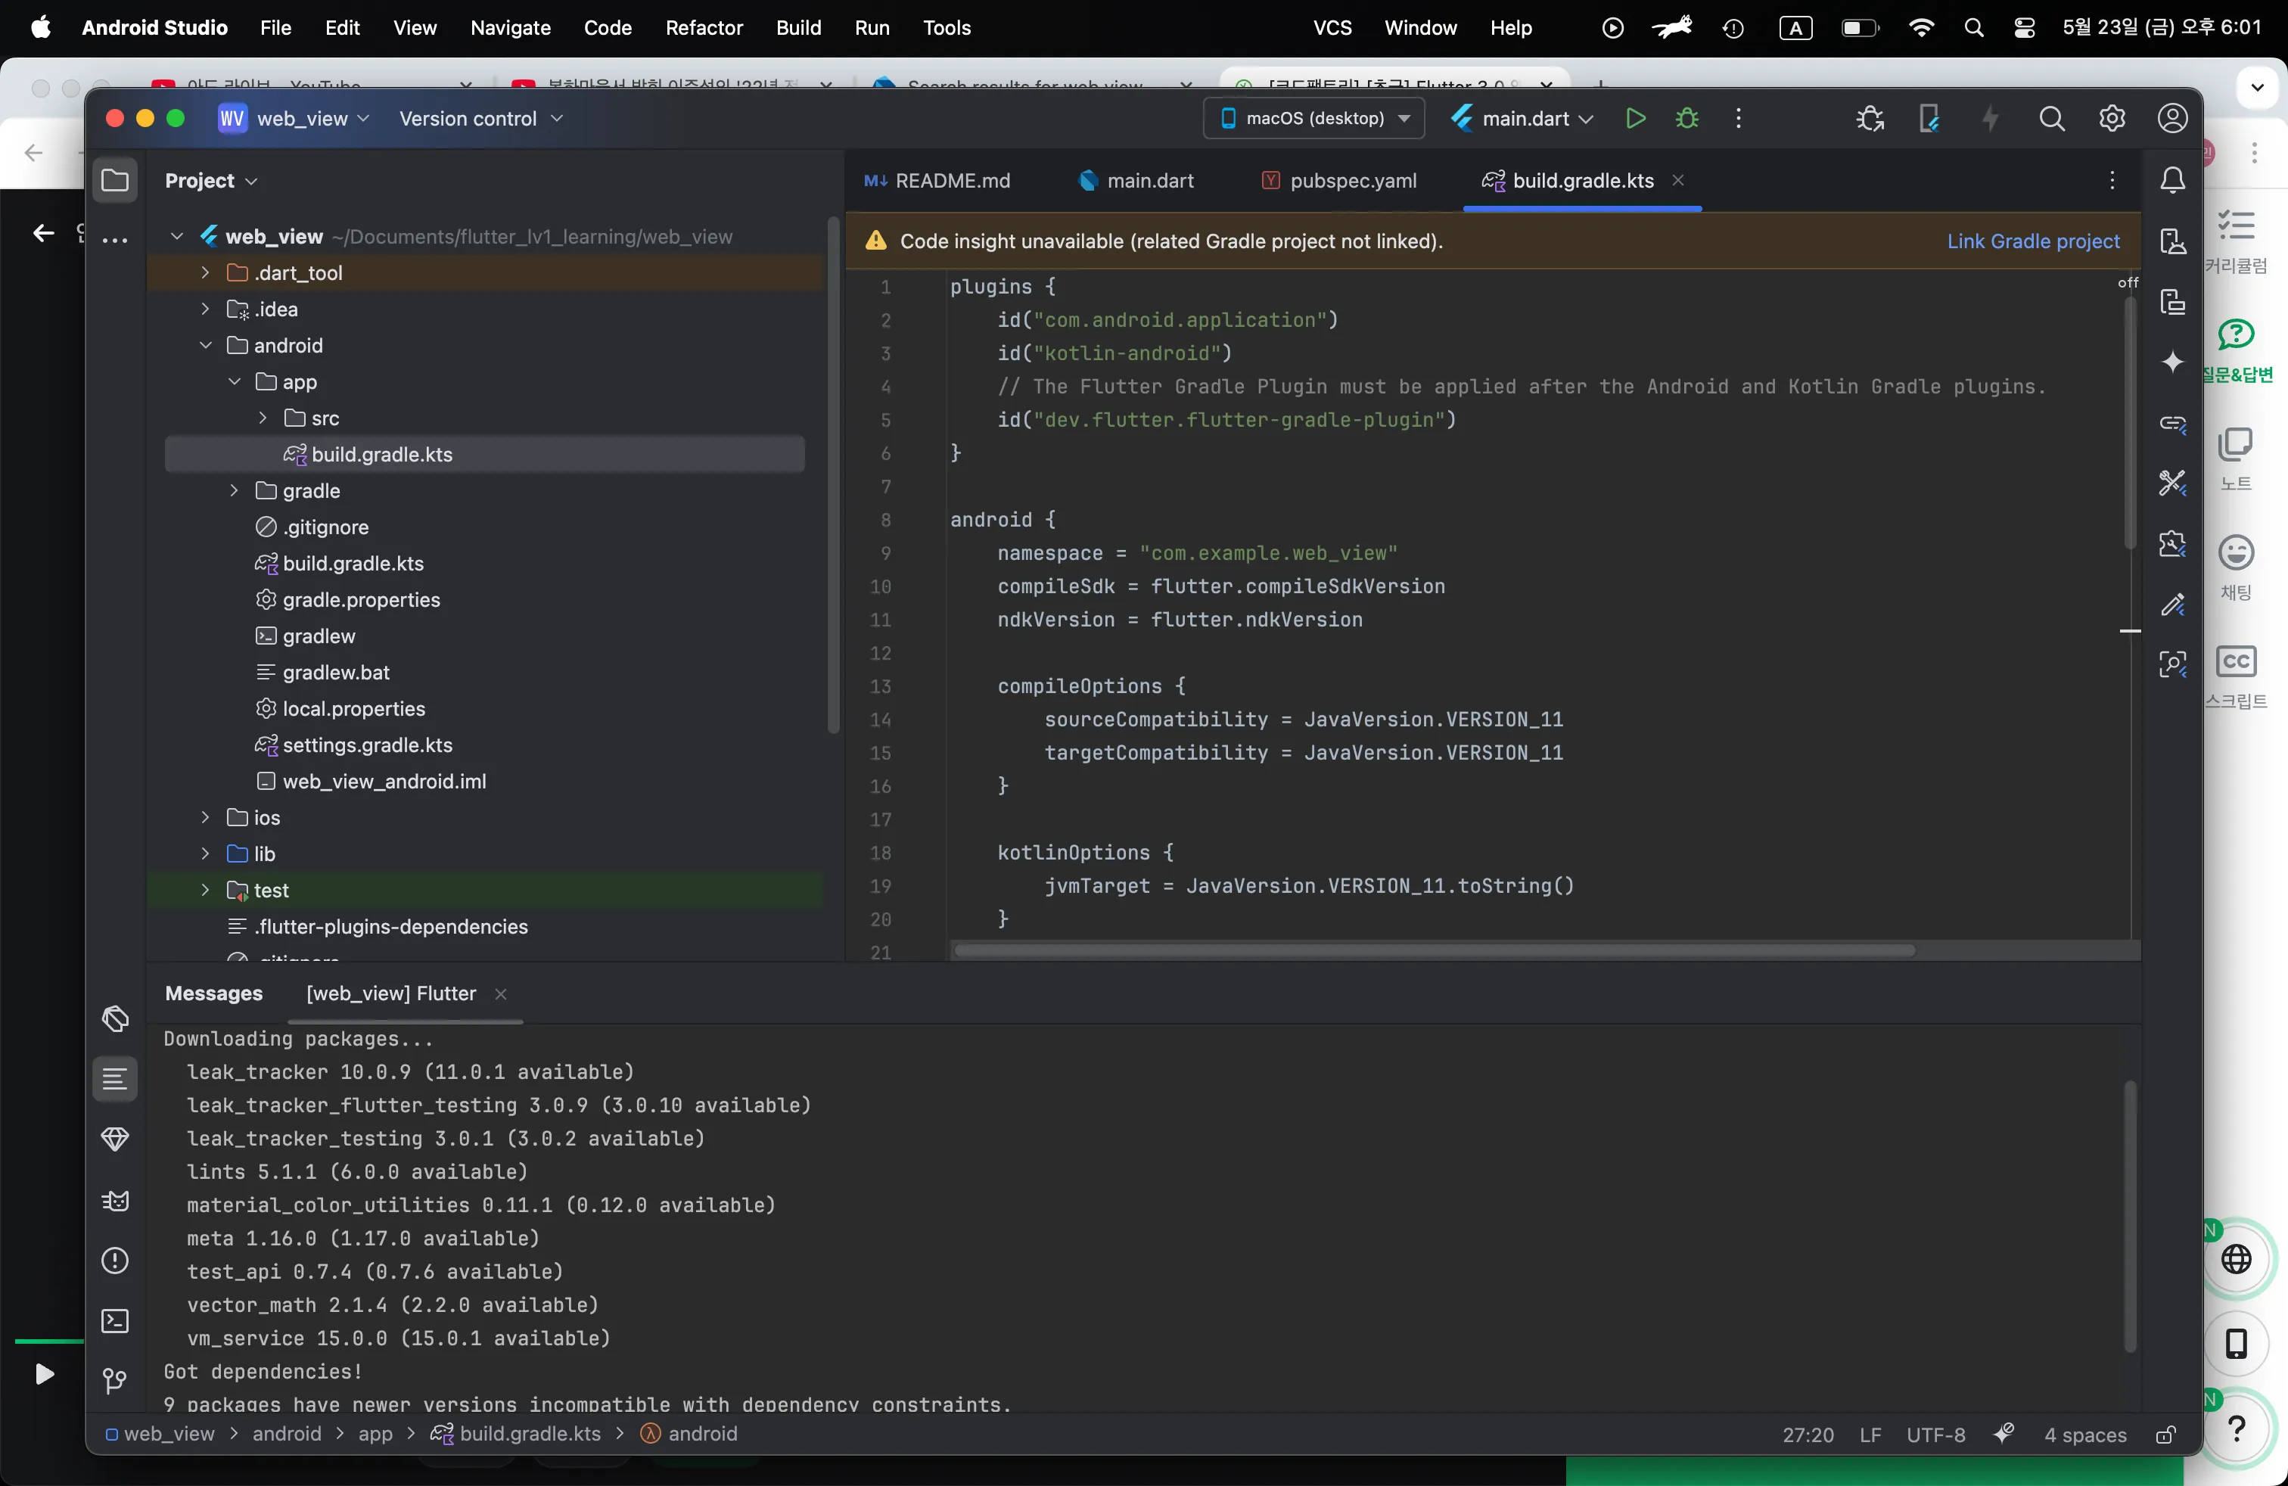Click the LF line separator widget
The image size is (2288, 1486).
[1870, 1435]
